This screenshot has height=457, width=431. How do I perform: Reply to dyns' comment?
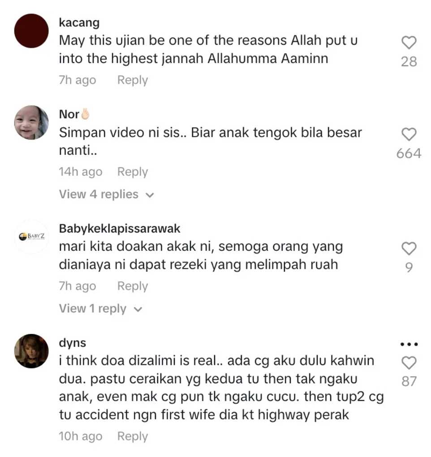[x=133, y=436]
